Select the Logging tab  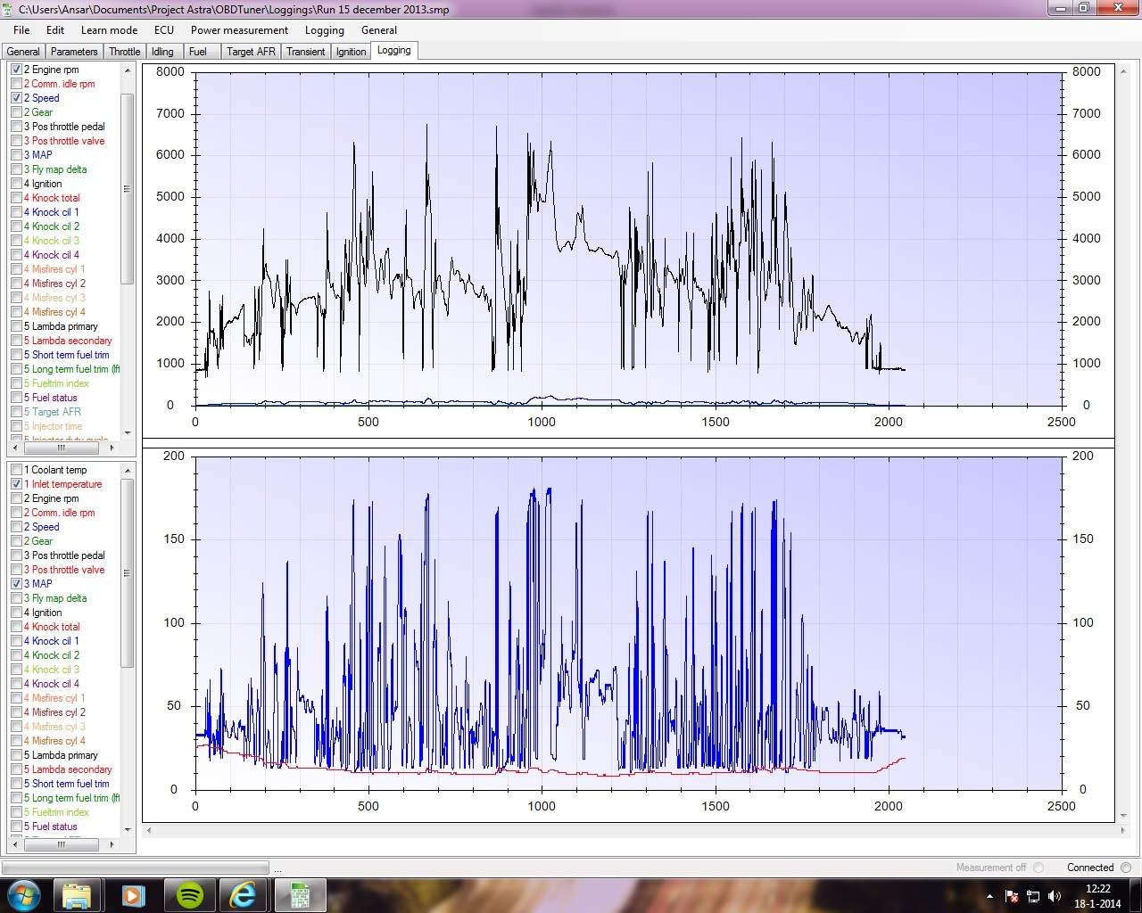(x=394, y=50)
